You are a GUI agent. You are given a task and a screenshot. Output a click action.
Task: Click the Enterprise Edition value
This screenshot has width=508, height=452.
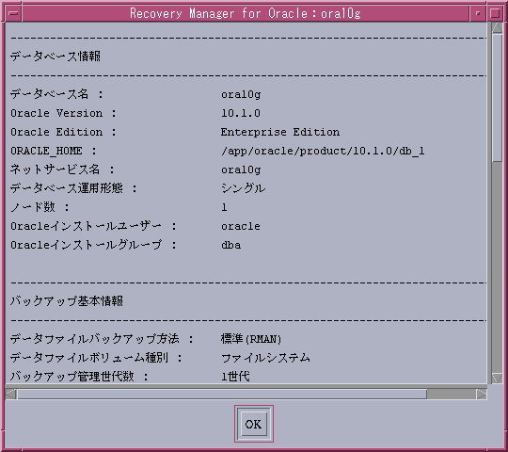280,132
